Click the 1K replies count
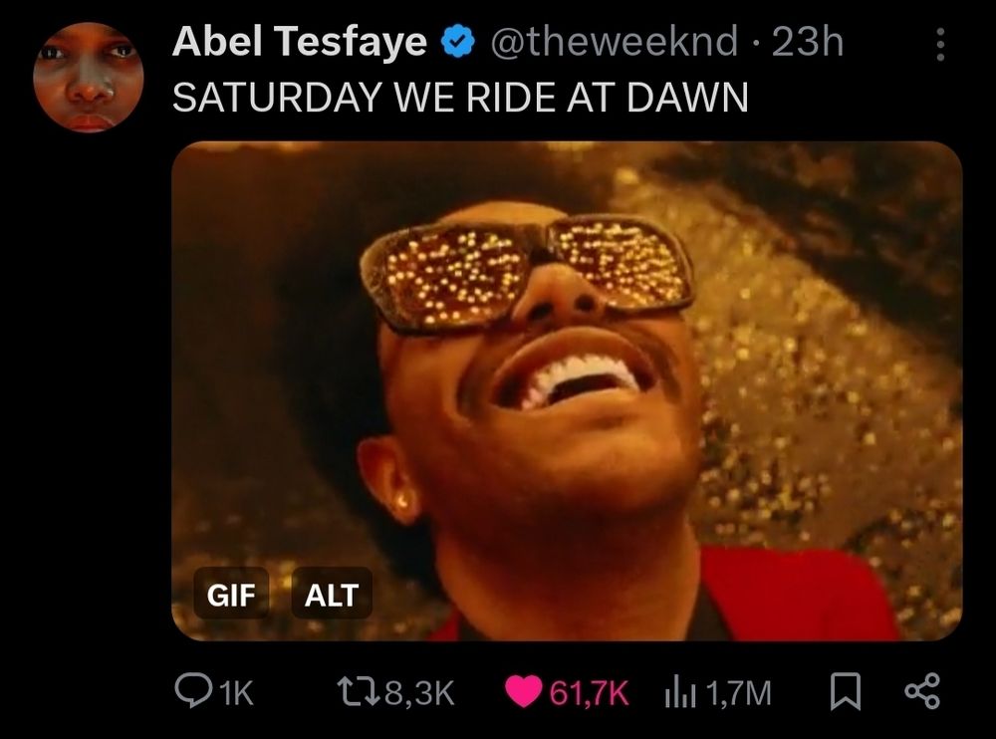This screenshot has height=739, width=996. (x=238, y=692)
